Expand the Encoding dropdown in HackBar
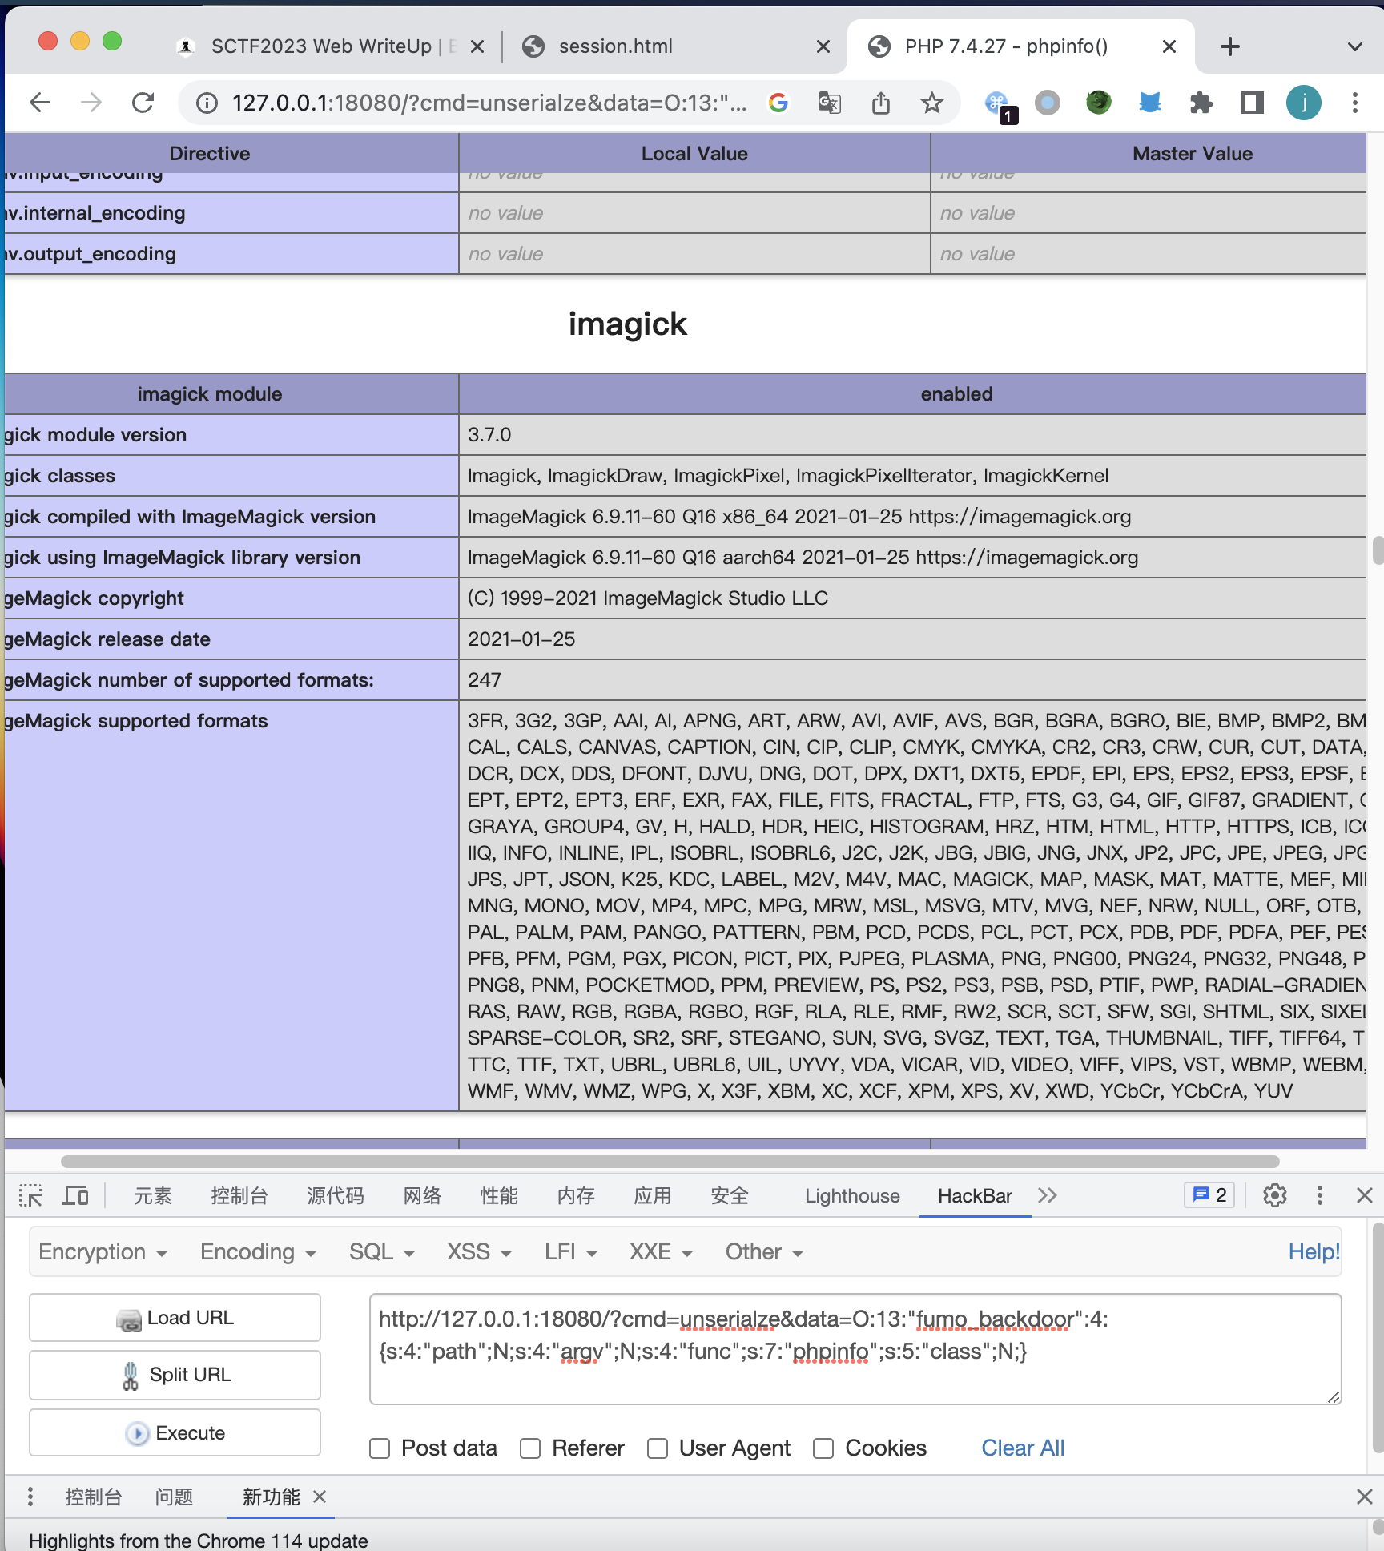The height and width of the screenshot is (1551, 1384). tap(259, 1252)
